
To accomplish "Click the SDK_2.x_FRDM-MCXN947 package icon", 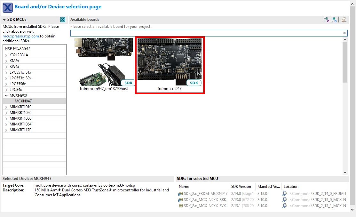I will coord(180,194).
